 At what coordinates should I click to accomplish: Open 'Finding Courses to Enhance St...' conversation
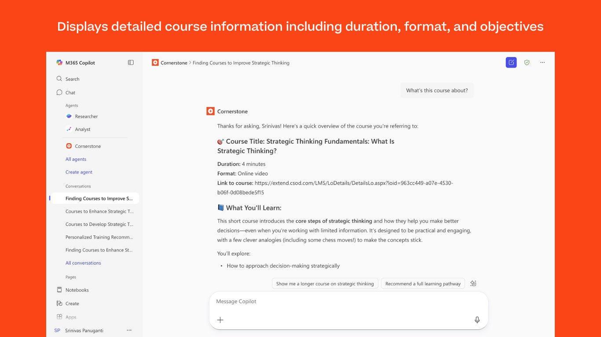(x=99, y=250)
